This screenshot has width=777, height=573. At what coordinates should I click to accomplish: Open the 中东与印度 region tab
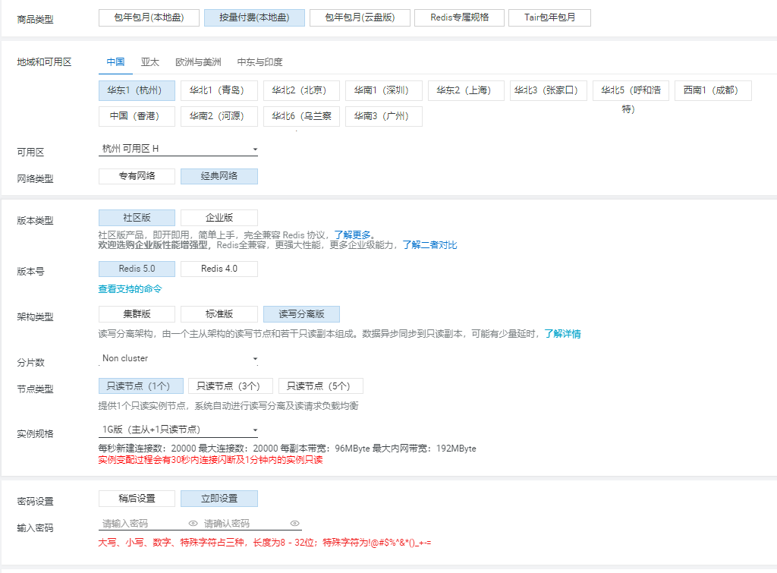(x=260, y=62)
